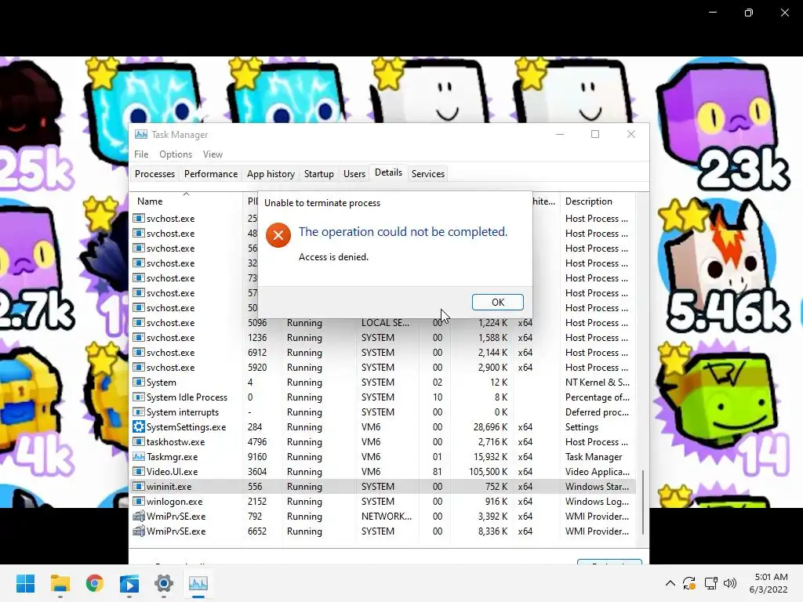Select the SystemSettings.exe gear icon
The width and height of the screenshot is (803, 602).
coord(138,426)
